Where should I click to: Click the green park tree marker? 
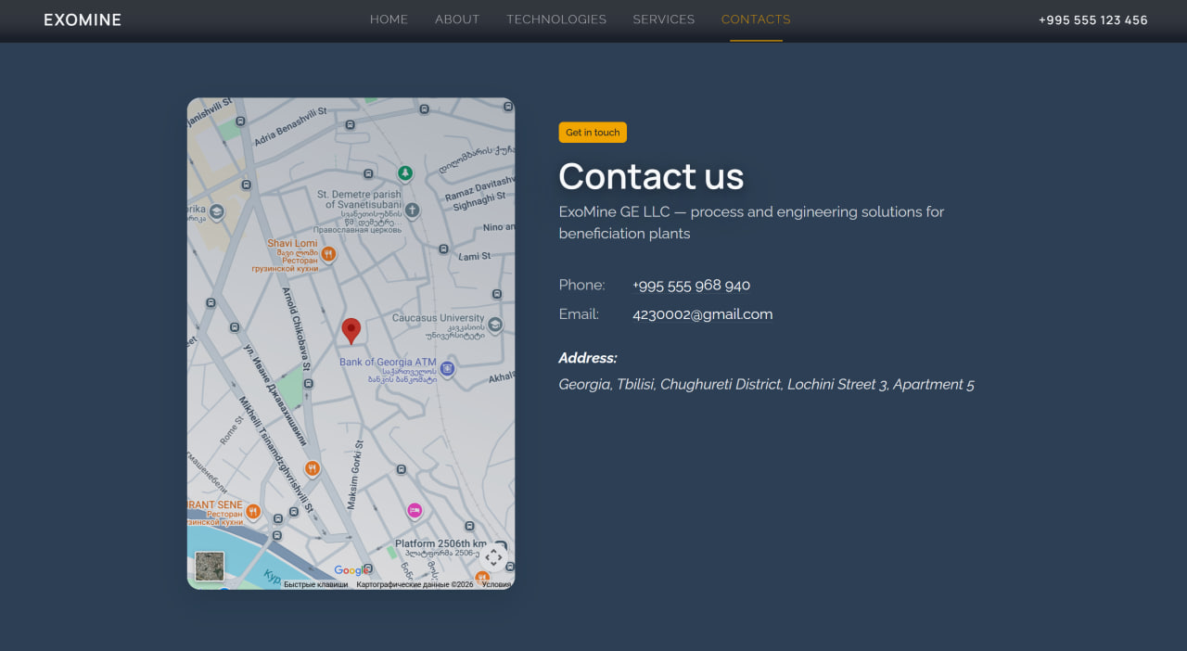[x=405, y=173]
